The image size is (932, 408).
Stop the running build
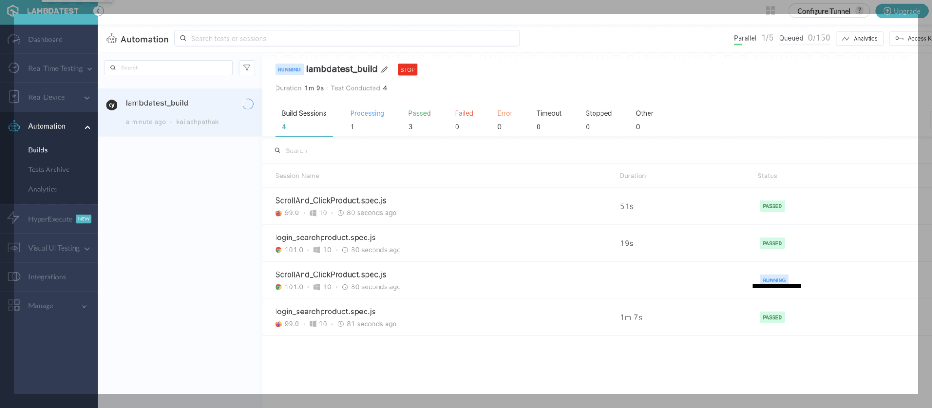tap(407, 70)
